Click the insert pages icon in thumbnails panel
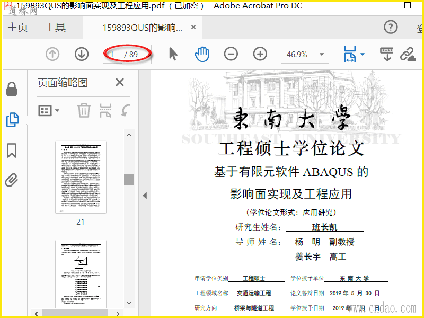The image size is (424, 318). coord(105,110)
